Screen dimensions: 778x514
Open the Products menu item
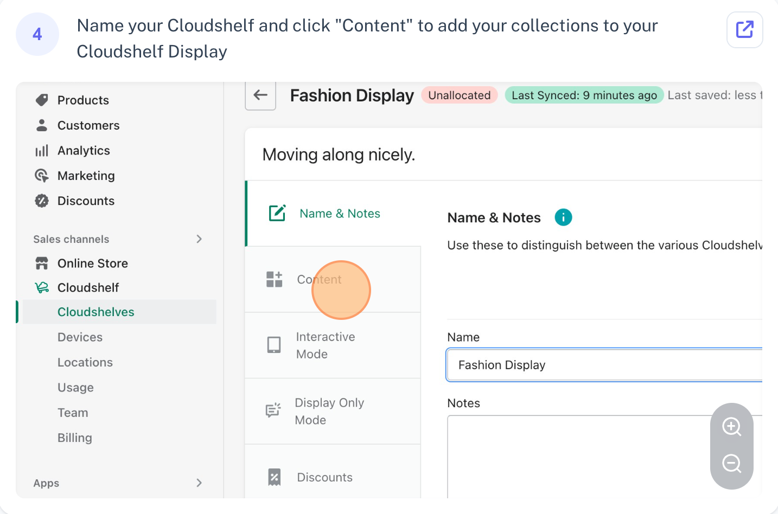pyautogui.click(x=83, y=100)
